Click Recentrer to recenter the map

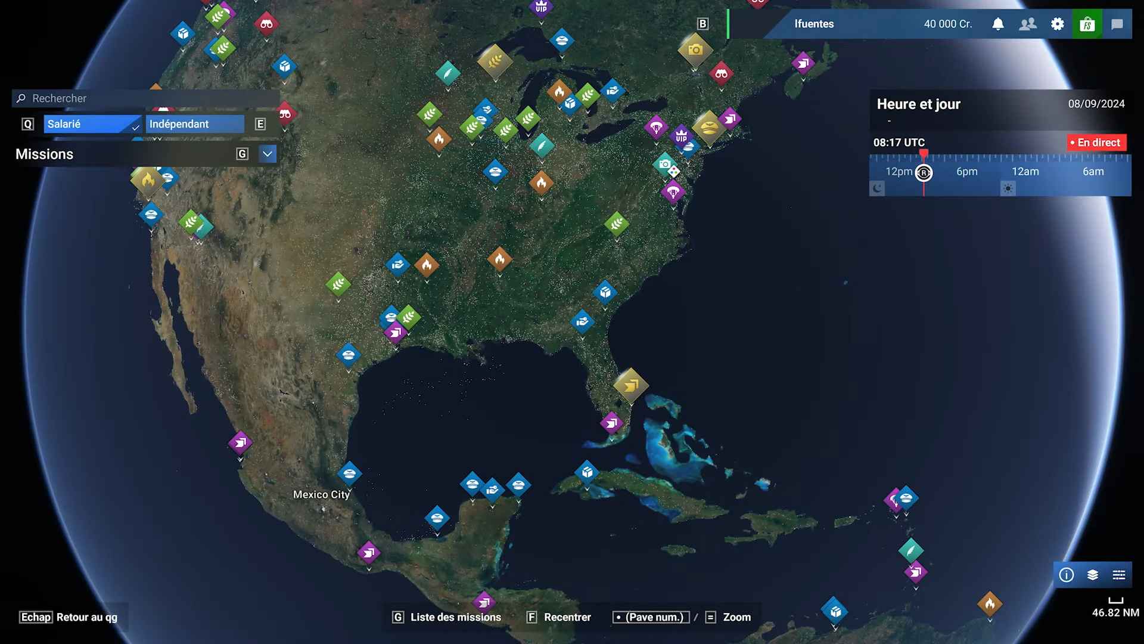pos(567,617)
